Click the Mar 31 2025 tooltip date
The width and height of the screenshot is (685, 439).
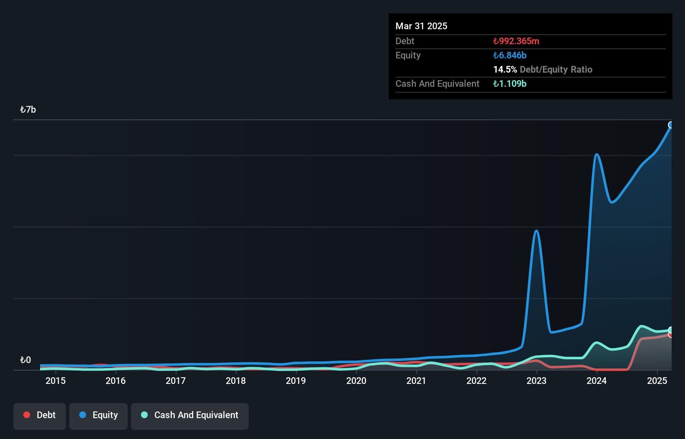tap(421, 26)
